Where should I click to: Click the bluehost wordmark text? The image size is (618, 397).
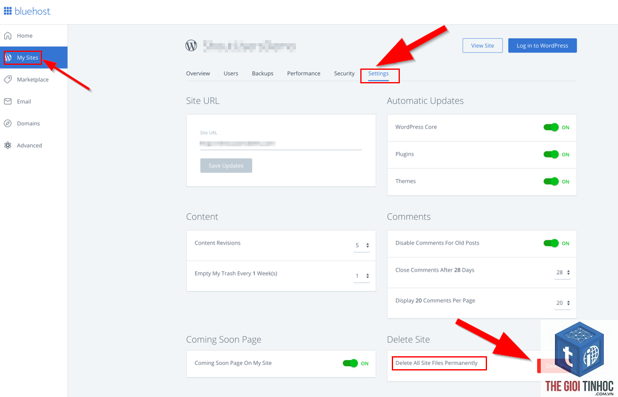pos(33,11)
